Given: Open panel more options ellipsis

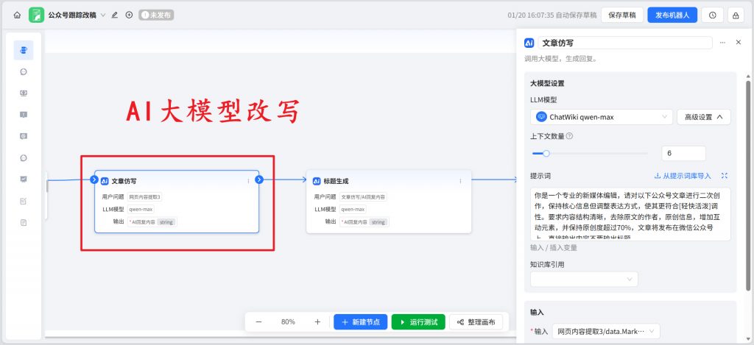Looking at the screenshot, I should (722, 43).
